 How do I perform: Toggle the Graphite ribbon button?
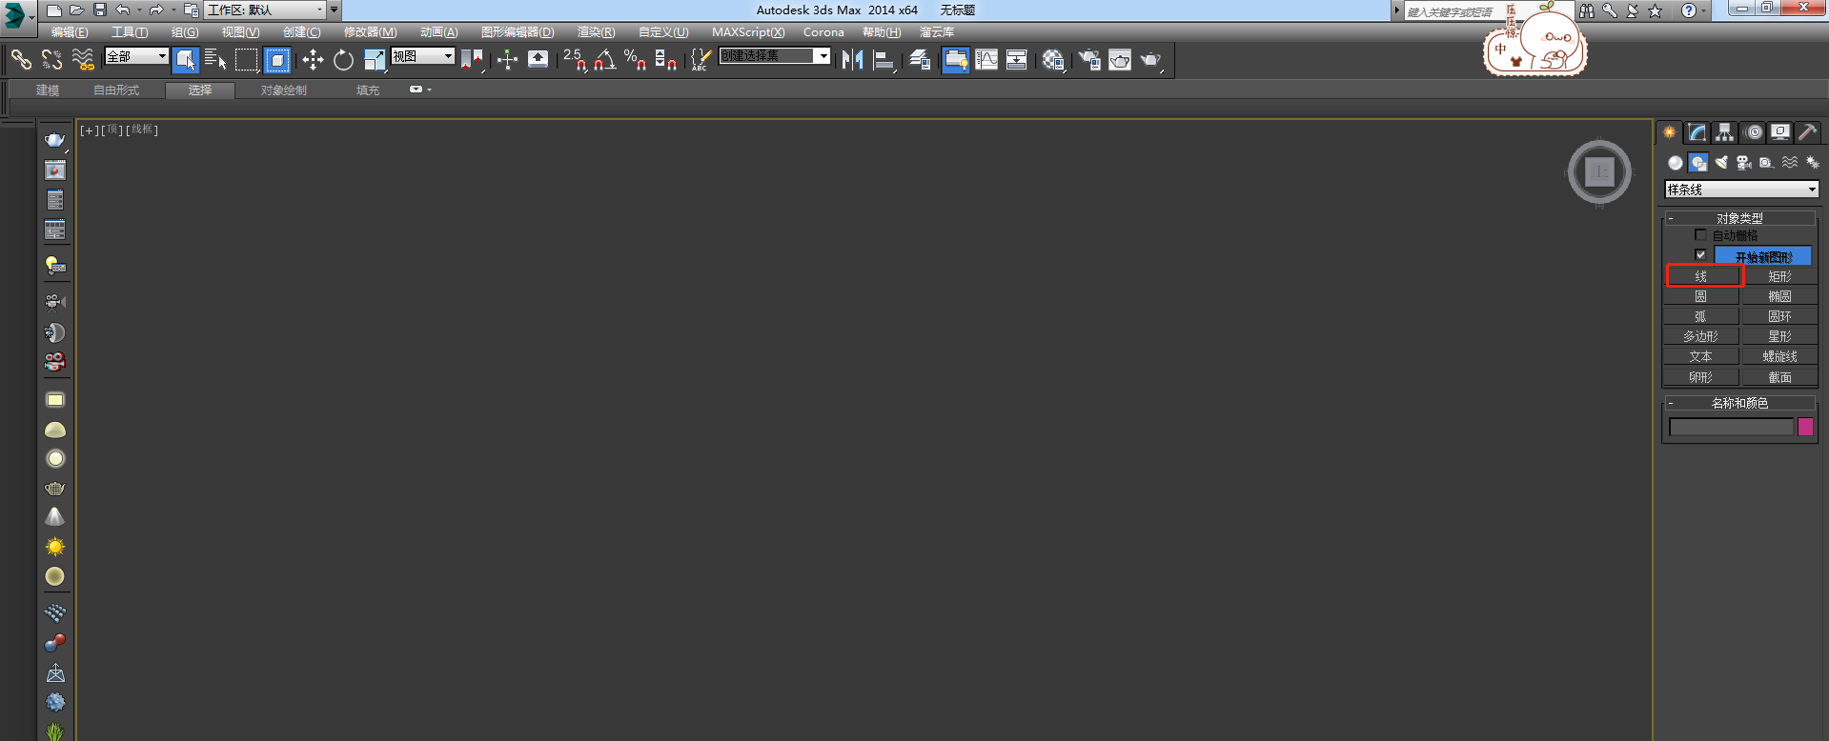[x=956, y=60]
